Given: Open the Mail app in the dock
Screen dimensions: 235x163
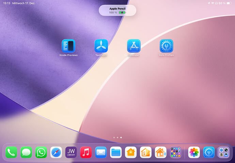Looking at the screenshot, I should click(101, 152).
